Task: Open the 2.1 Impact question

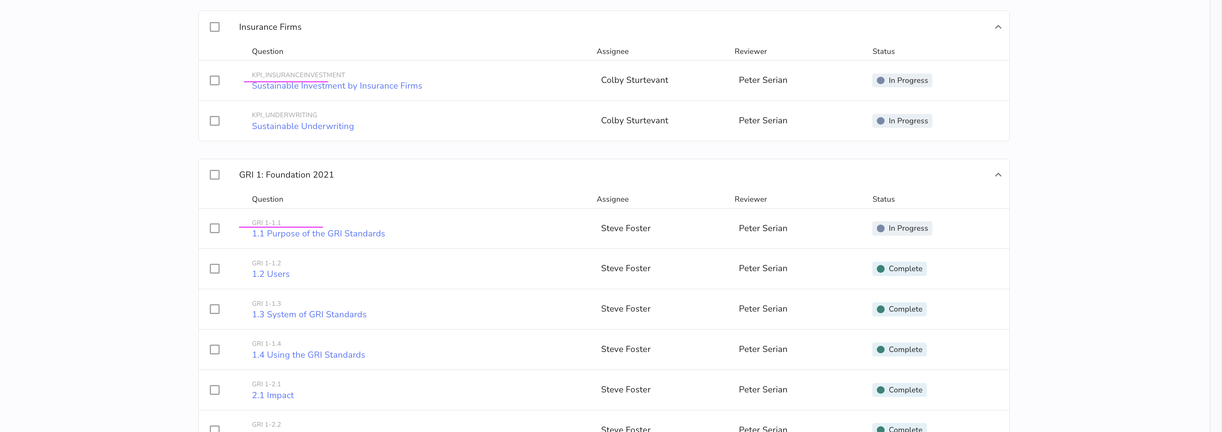Action: click(x=273, y=395)
